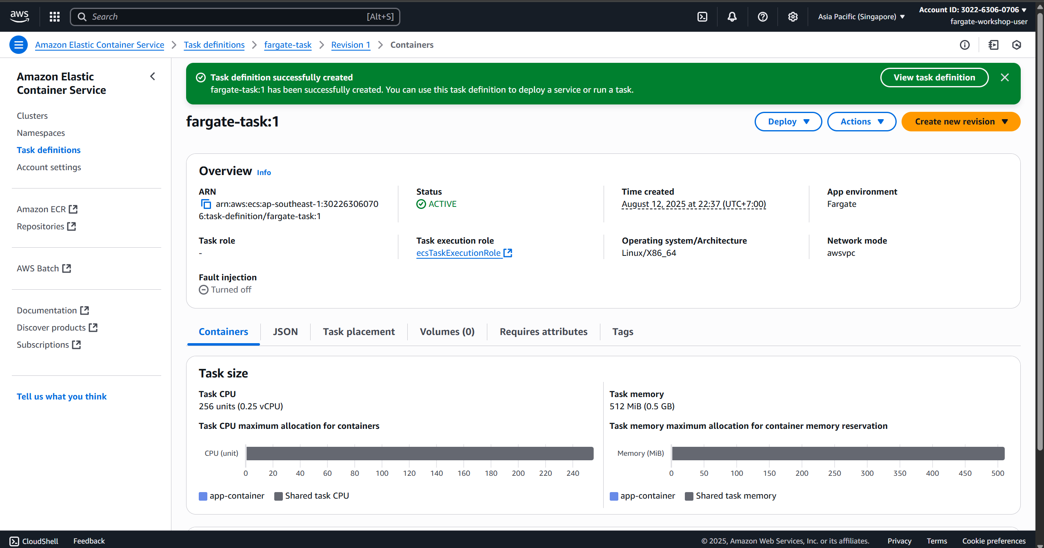Open the ecsTaskExecutionRole link
1044x548 pixels.
[x=458, y=253]
